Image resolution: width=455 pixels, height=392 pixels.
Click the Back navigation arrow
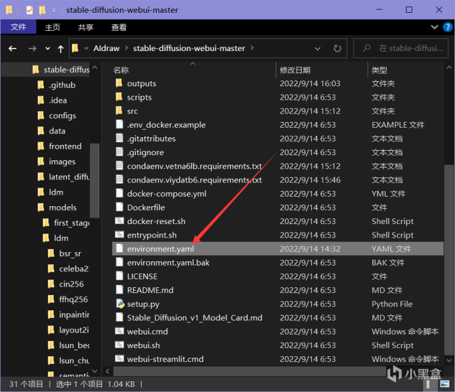click(x=13, y=49)
